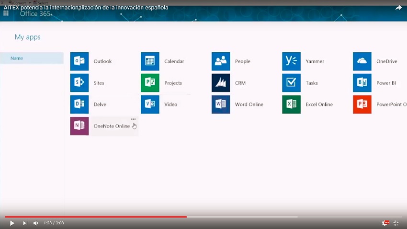Click the Projects label
The width and height of the screenshot is (407, 229).
pyautogui.click(x=173, y=83)
